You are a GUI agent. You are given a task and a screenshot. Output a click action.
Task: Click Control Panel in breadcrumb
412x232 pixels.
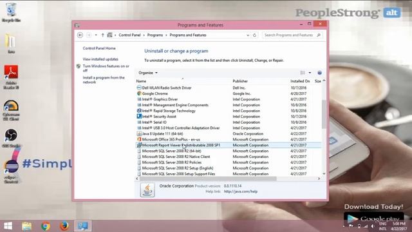(129, 35)
